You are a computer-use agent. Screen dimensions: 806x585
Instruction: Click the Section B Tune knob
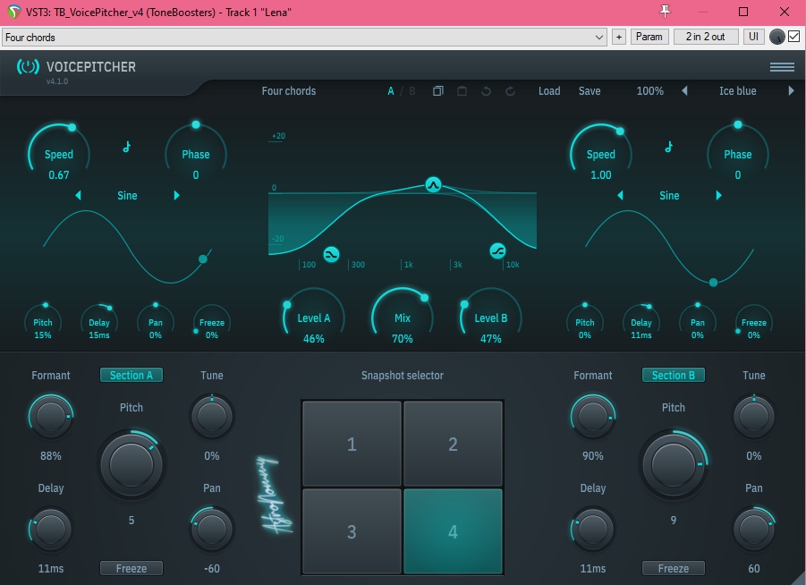[753, 417]
